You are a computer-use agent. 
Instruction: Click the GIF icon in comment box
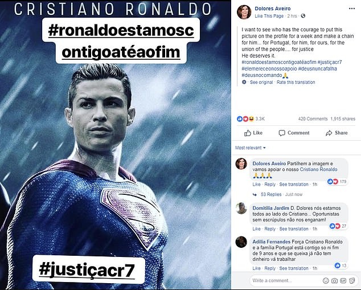click(x=343, y=281)
